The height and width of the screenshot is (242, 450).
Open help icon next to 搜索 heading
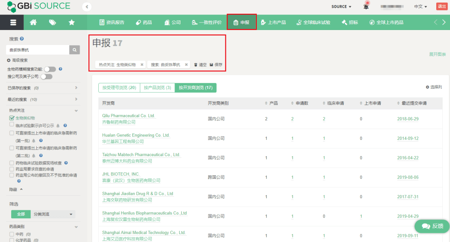pos(22,39)
